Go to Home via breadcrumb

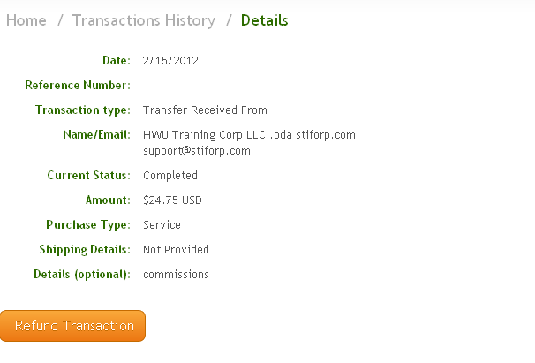[26, 20]
